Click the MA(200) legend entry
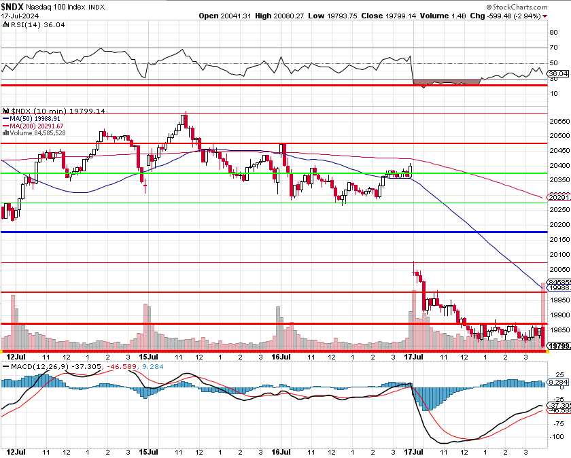Viewport: 571px width, 458px height. 36,126
